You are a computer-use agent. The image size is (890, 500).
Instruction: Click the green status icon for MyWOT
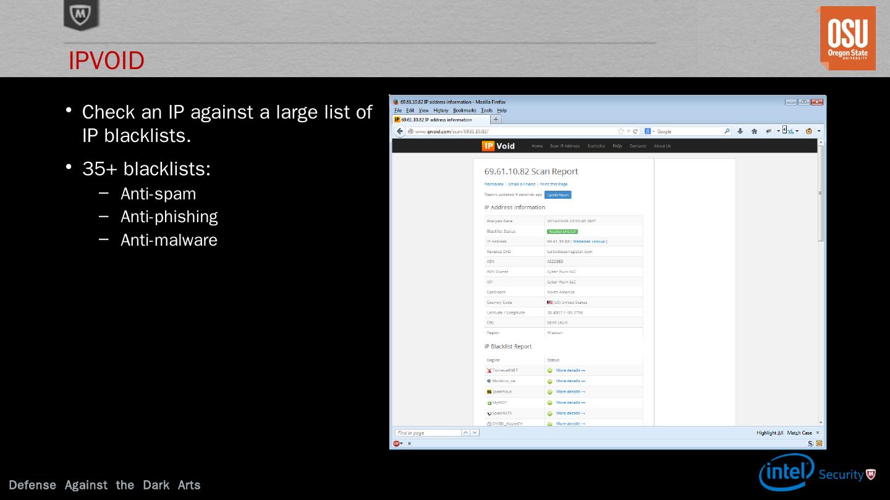tap(550, 402)
